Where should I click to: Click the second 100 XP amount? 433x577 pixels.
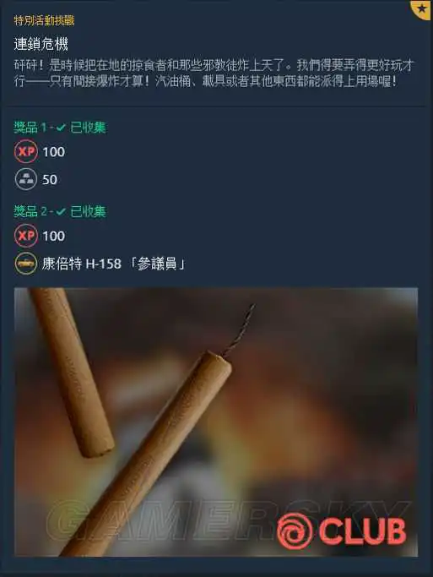click(54, 236)
